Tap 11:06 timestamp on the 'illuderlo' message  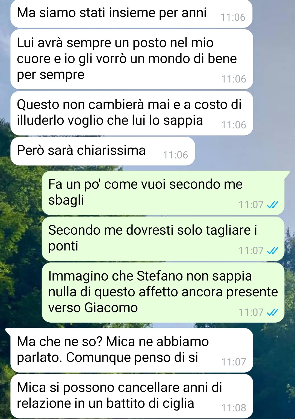234,125
